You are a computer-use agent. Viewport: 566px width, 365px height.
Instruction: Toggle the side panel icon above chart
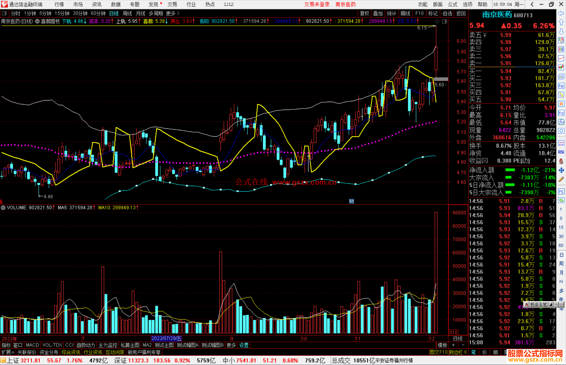coord(445,21)
